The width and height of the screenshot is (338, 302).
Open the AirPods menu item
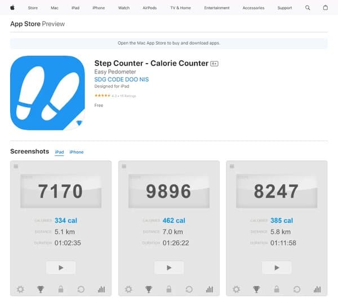(x=150, y=8)
